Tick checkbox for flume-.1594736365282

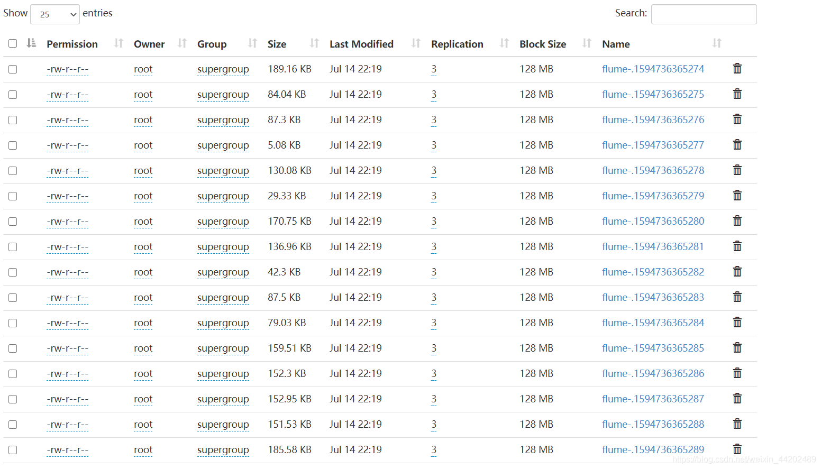13,272
